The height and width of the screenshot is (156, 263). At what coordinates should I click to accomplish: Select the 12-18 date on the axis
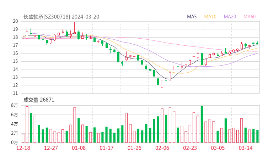pyautogui.click(x=23, y=148)
